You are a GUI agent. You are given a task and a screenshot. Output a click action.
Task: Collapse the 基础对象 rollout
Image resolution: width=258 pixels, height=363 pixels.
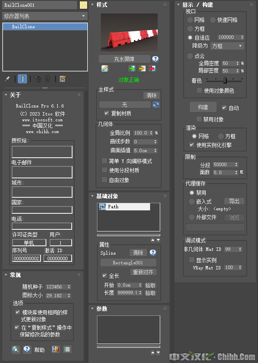tap(92, 196)
